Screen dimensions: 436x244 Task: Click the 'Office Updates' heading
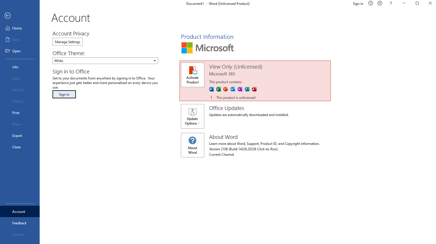point(227,108)
